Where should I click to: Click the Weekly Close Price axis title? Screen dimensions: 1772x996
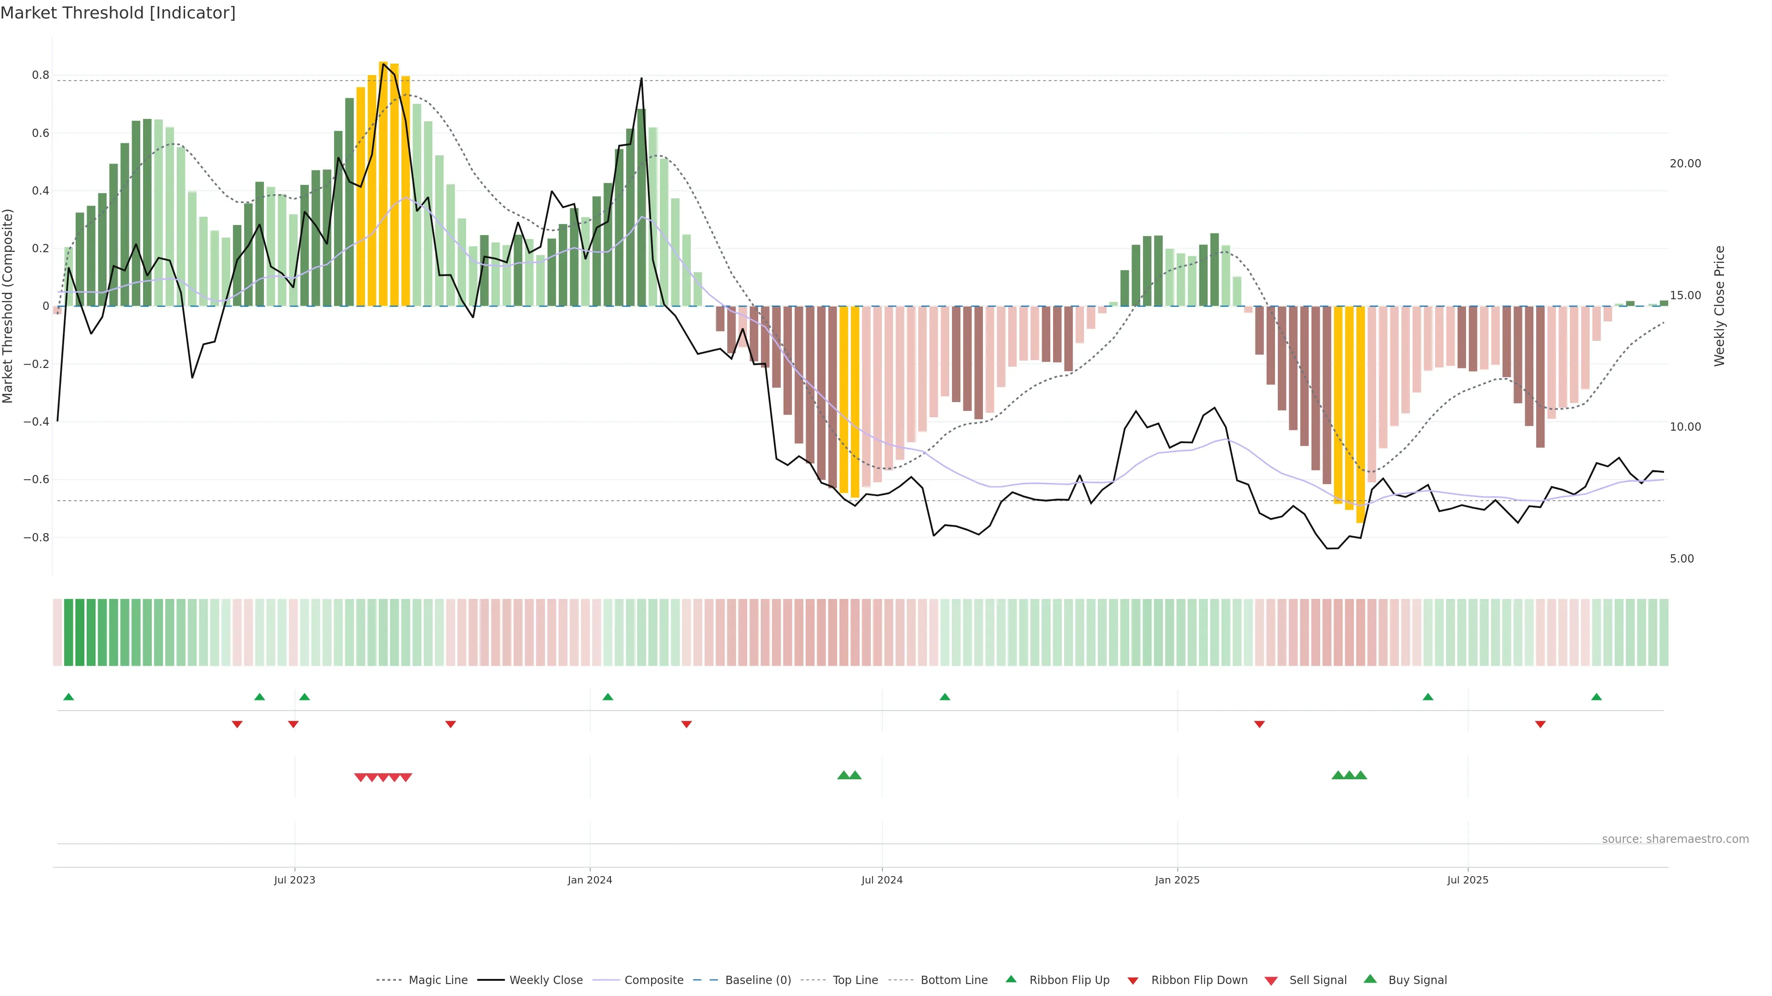click(x=1720, y=306)
